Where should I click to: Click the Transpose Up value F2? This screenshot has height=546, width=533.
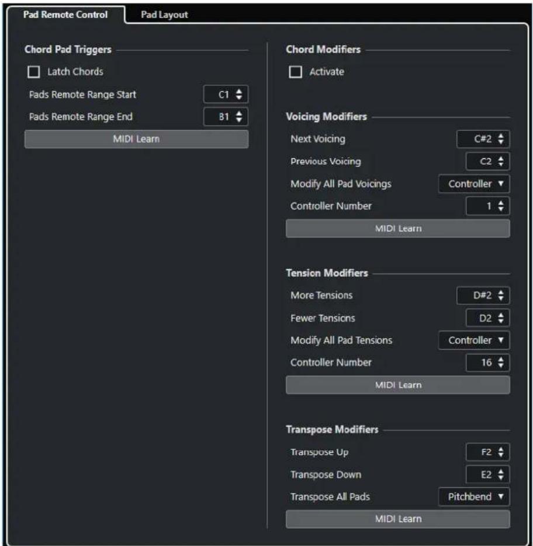(x=486, y=452)
